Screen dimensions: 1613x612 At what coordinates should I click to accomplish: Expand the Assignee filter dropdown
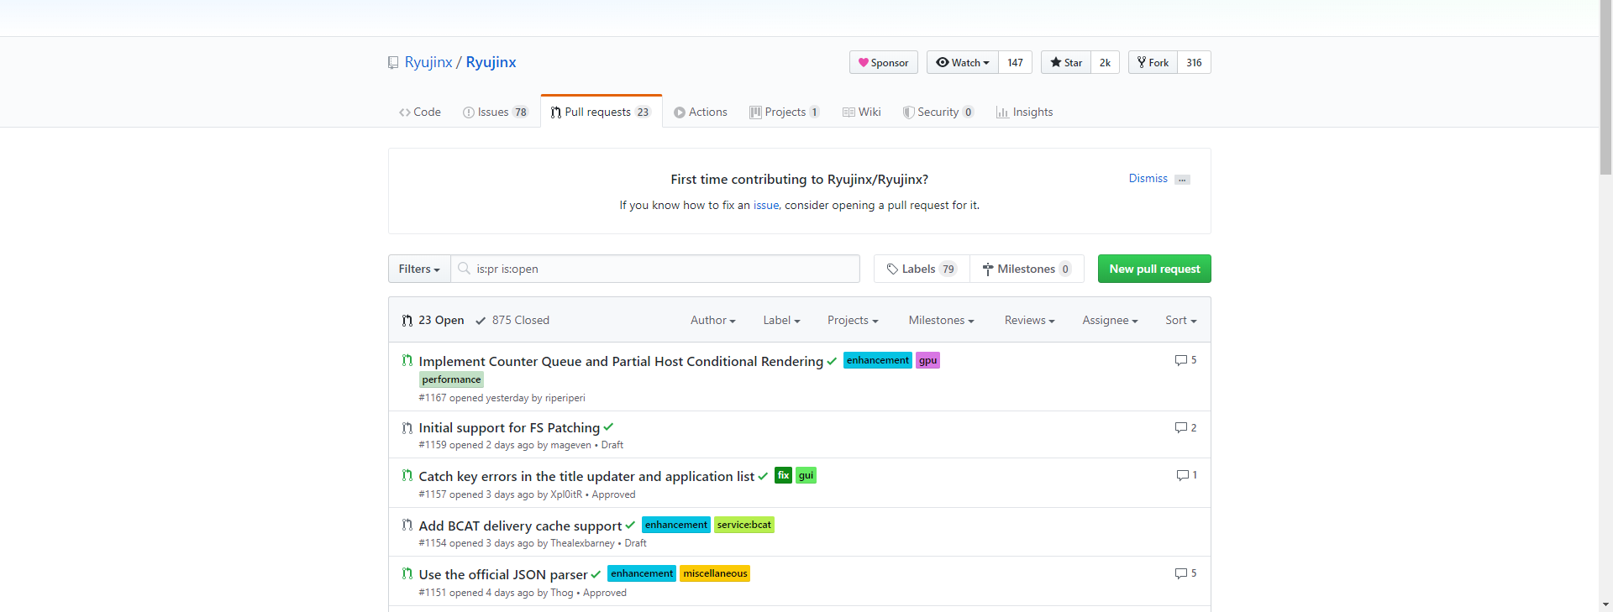pos(1110,320)
